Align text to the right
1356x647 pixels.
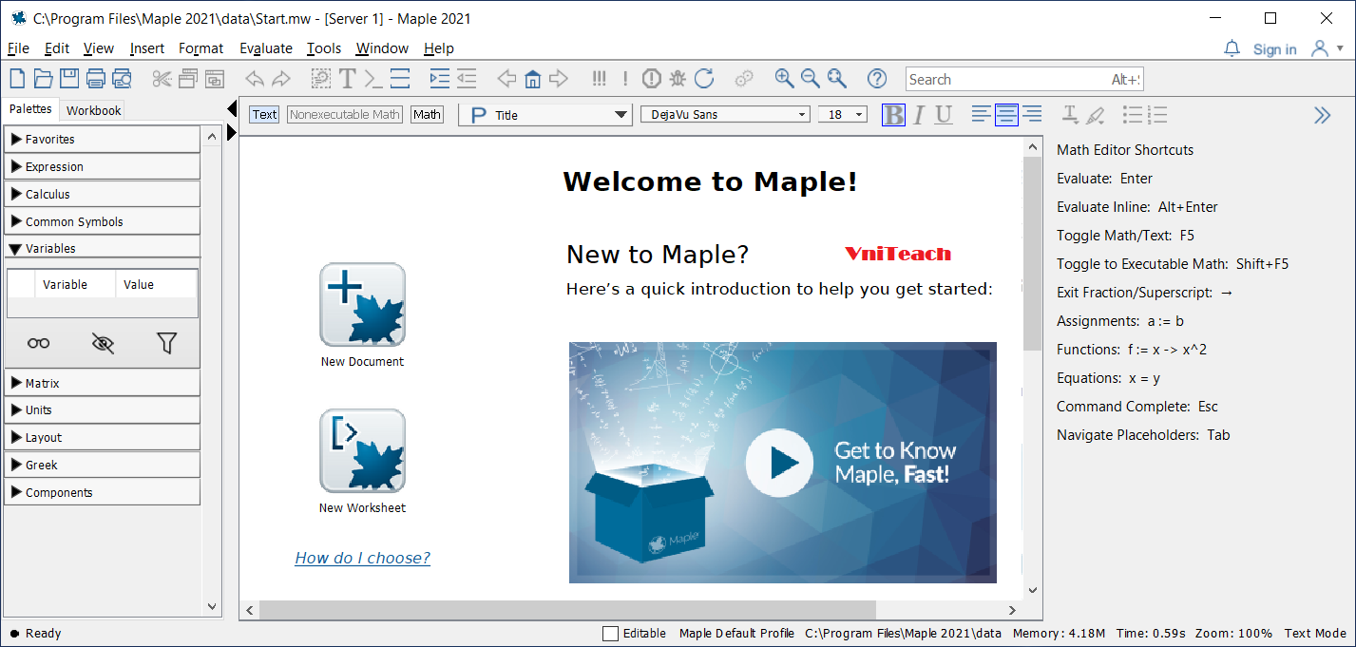(1032, 115)
